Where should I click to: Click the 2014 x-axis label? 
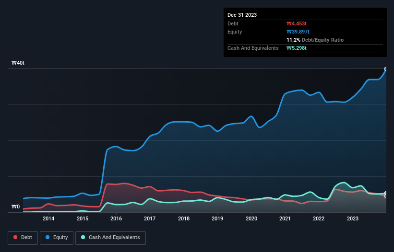48,218
